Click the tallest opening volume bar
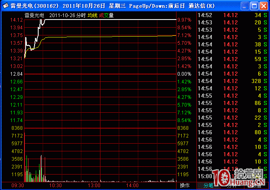The image size is (270, 190). pyautogui.click(x=25, y=157)
